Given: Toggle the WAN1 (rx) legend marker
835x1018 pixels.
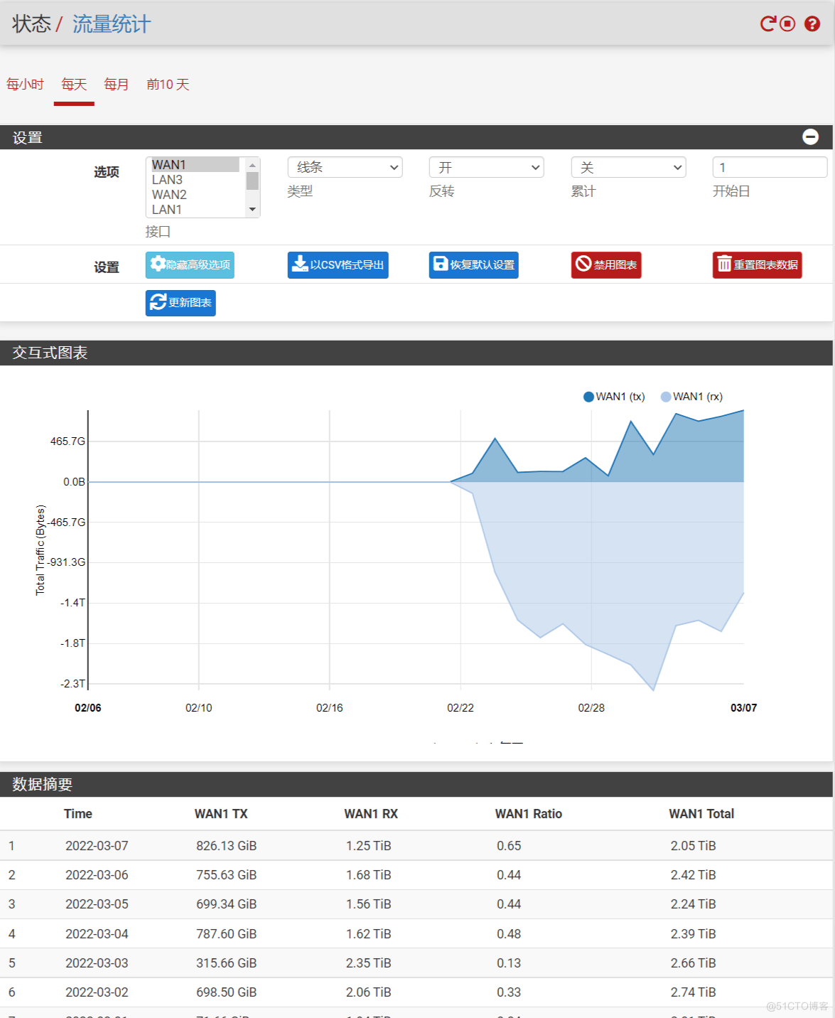Looking at the screenshot, I should point(666,397).
